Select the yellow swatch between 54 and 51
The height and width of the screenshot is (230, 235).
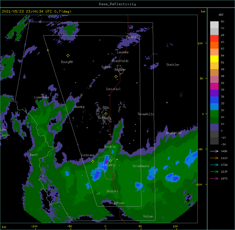pyautogui.click(x=214, y=59)
